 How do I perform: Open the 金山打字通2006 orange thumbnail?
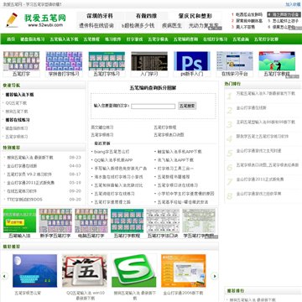(x=184, y=270)
